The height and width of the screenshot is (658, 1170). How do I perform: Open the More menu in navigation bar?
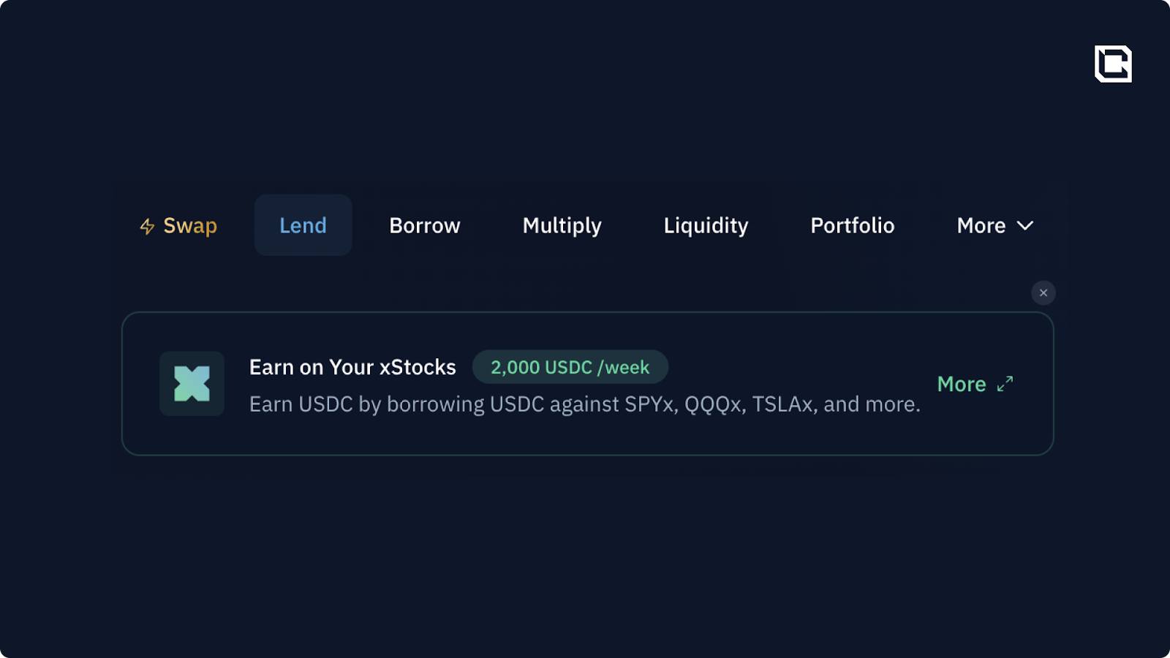tap(981, 226)
